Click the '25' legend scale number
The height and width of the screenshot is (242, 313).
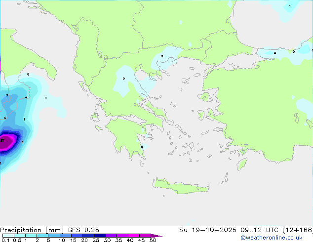pos(96,240)
